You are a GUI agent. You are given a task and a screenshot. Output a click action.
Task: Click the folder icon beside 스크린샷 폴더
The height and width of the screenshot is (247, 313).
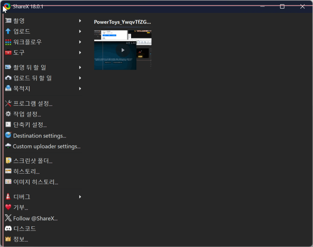click(x=8, y=160)
